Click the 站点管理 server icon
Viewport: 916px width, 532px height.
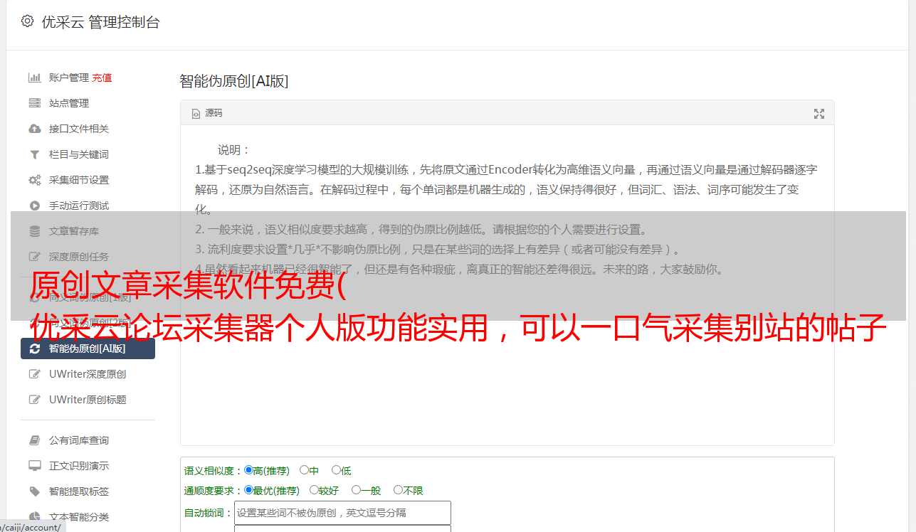[34, 103]
